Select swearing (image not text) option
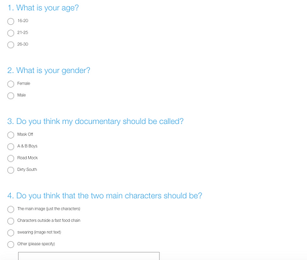Viewport: 307px width, 260px height. (x=11, y=233)
